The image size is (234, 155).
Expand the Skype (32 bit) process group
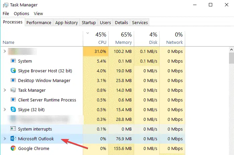[x=5, y=109]
